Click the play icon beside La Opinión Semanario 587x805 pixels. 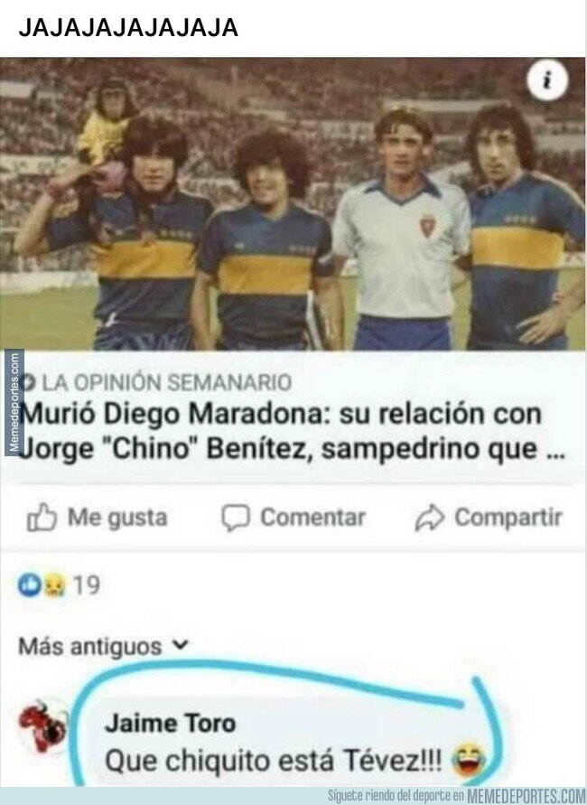click(x=29, y=382)
